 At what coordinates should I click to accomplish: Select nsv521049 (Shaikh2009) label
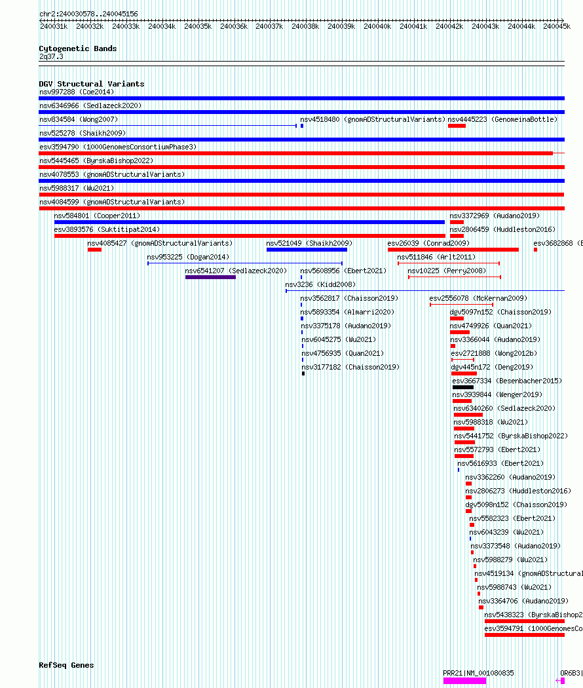tap(309, 243)
